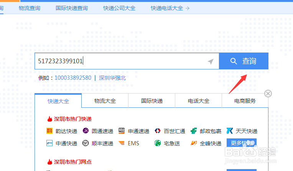The width and height of the screenshot is (293, 171).
Task: Select the 百世汇通 link text
Action: click(x=174, y=131)
